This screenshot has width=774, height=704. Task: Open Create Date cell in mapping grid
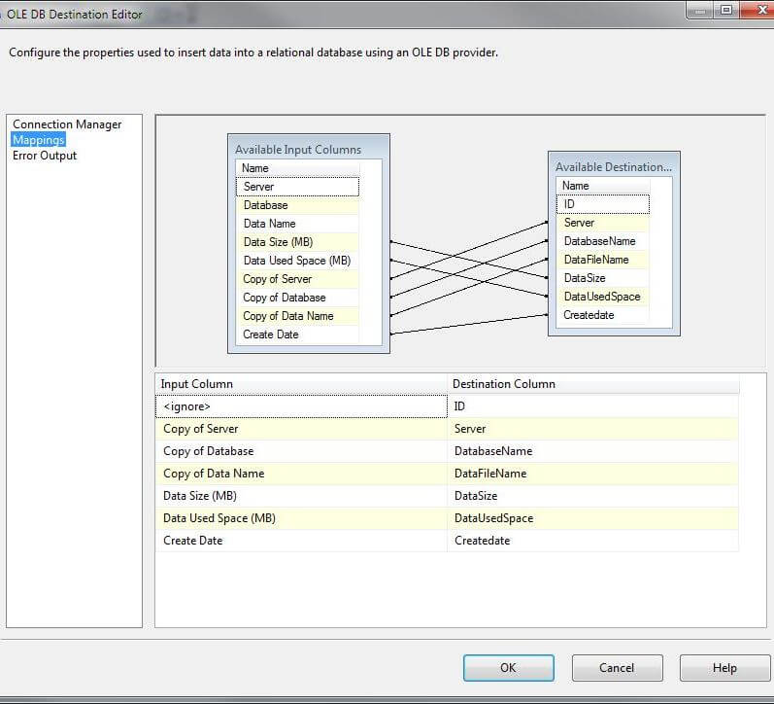(301, 541)
